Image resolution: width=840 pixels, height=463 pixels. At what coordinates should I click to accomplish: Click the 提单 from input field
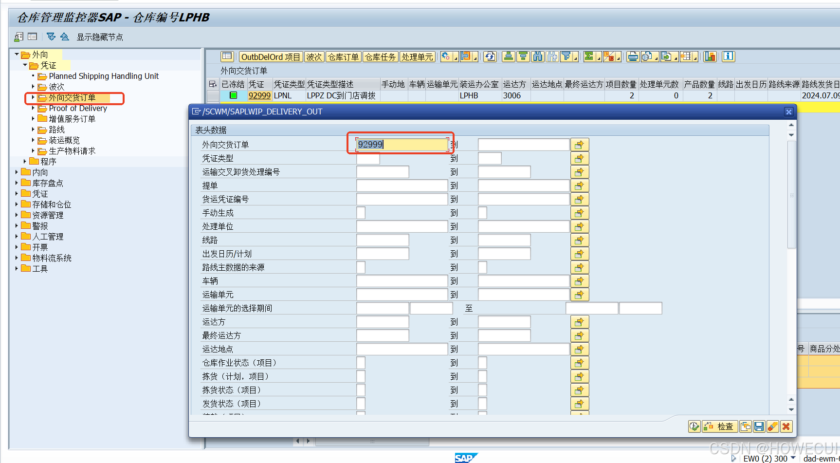click(402, 185)
